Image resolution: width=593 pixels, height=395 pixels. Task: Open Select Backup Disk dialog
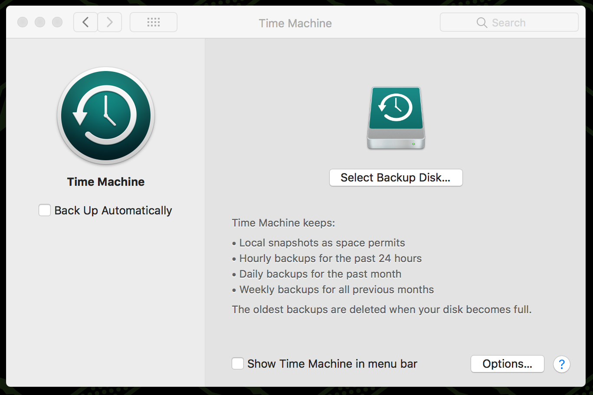click(x=396, y=178)
